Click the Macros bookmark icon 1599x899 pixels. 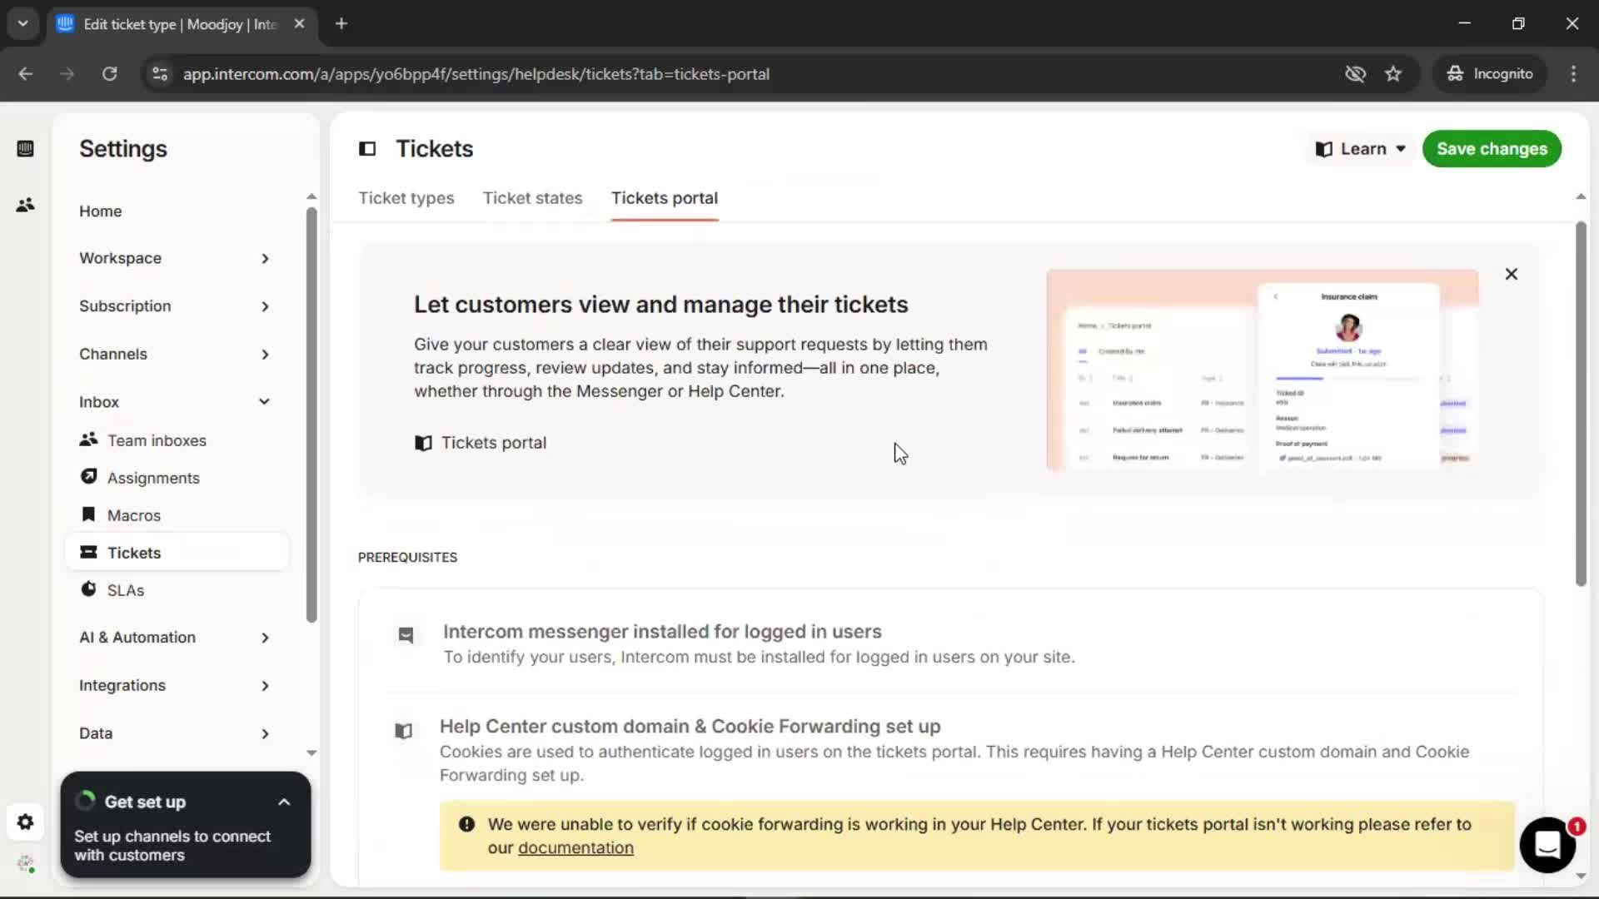click(x=88, y=514)
